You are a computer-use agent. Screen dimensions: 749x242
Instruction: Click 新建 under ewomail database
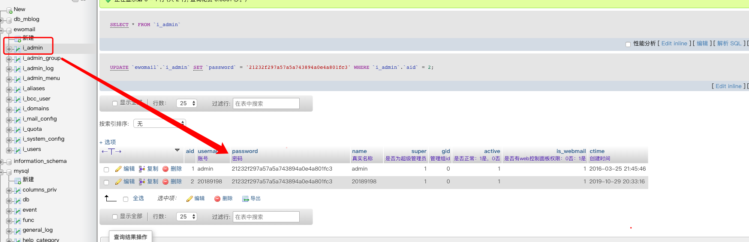click(28, 38)
